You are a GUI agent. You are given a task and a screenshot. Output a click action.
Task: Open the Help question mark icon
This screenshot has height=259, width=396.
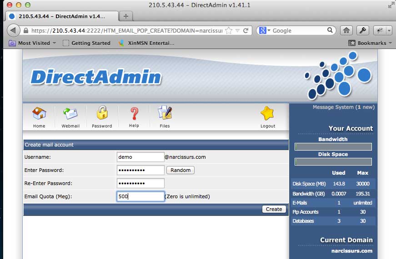tap(134, 114)
